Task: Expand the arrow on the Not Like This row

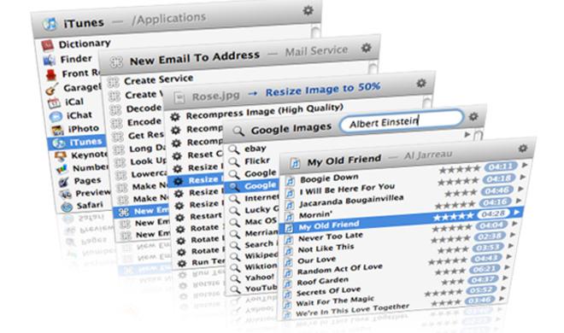Action: pos(513,235)
